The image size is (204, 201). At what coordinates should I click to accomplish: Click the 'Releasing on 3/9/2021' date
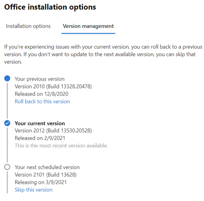[x=41, y=182]
